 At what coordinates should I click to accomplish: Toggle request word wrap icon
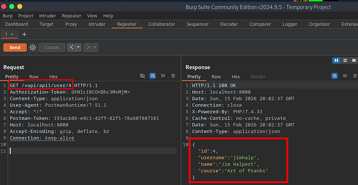tap(152, 76)
